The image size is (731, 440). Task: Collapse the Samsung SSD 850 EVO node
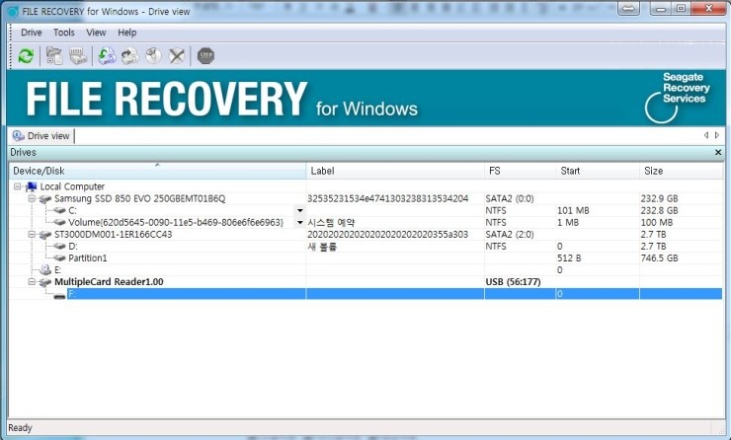(x=32, y=199)
